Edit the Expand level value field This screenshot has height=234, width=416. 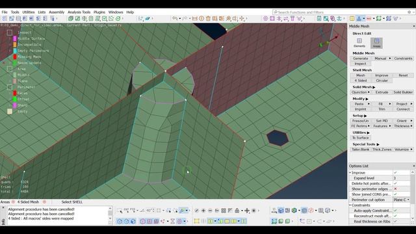point(402,178)
